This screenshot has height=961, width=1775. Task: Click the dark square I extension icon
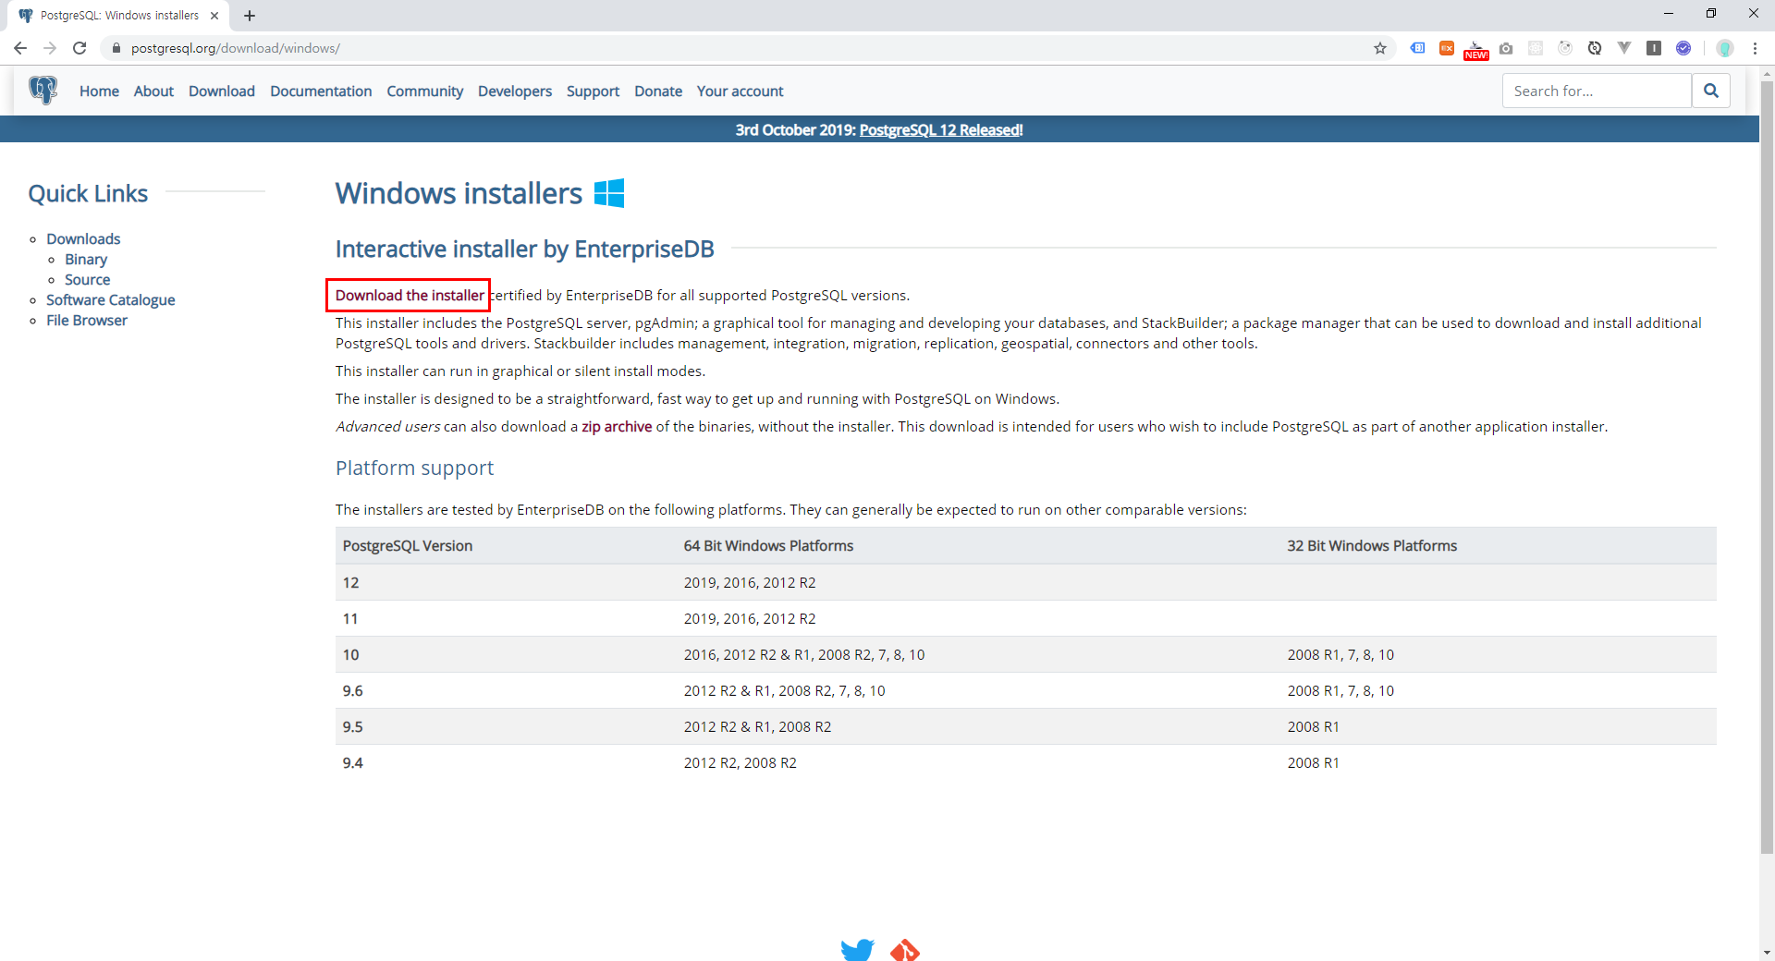point(1654,48)
